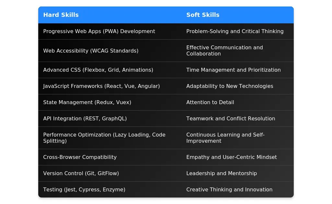The height and width of the screenshot is (204, 332).
Task: Select State Management (Redux, Vuex) cell
Action: coord(87,102)
